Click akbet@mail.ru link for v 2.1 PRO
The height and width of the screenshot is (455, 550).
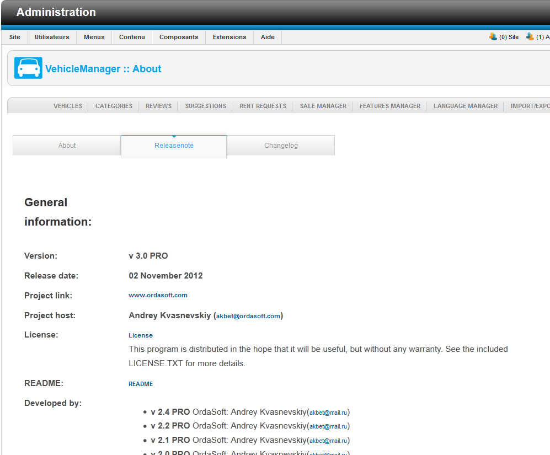point(328,441)
